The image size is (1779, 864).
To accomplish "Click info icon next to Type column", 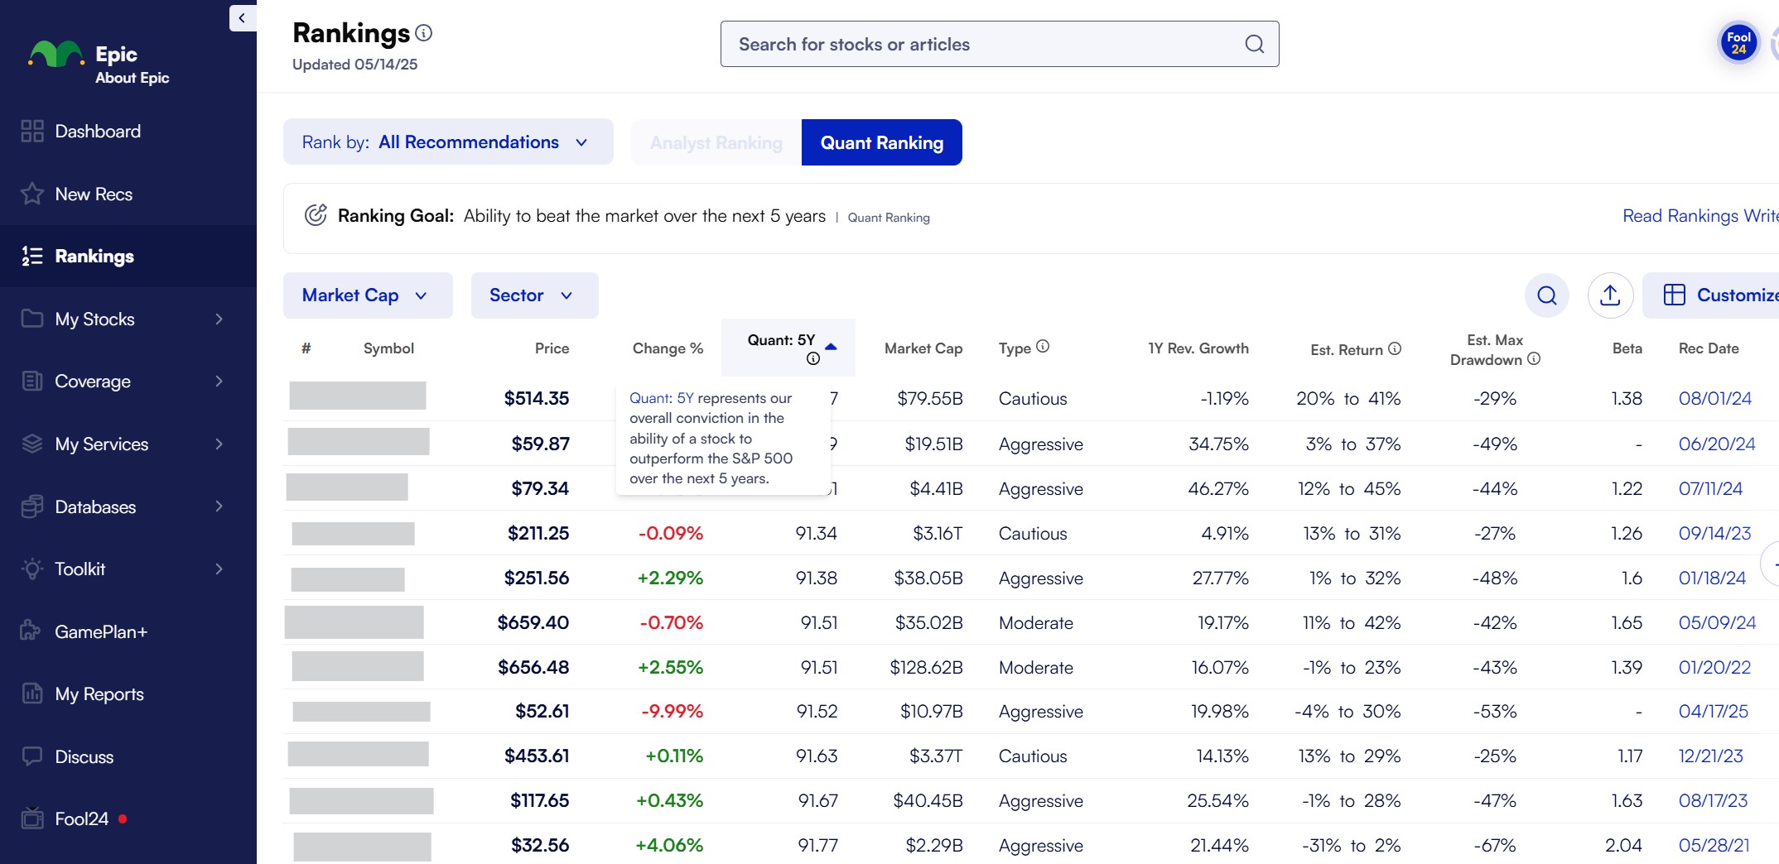I will (x=1043, y=347).
